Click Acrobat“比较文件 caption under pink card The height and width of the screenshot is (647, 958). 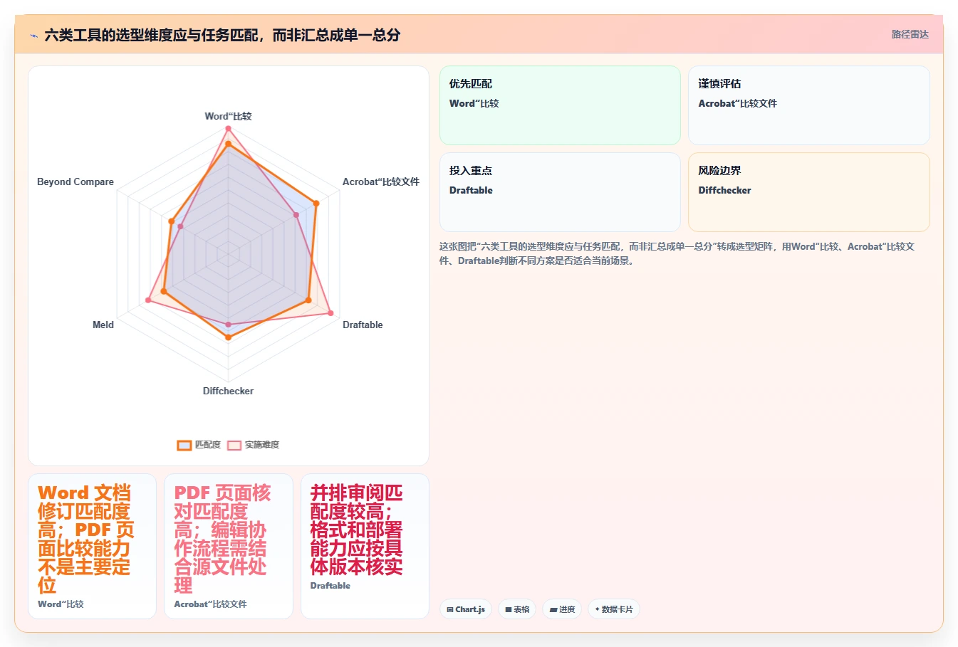(210, 604)
